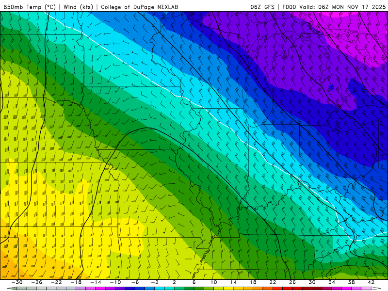Click the -22 colorbar label

coord(56,282)
